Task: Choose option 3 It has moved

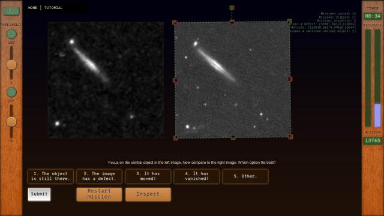Action: coord(148,176)
